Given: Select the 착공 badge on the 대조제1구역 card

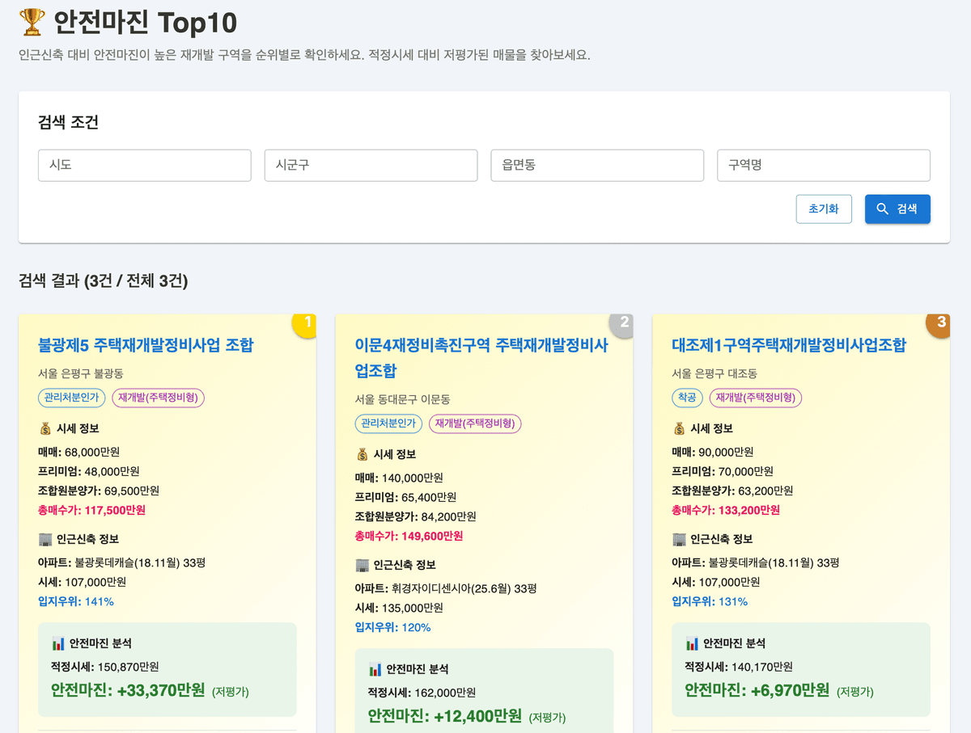Looking at the screenshot, I should click(687, 398).
